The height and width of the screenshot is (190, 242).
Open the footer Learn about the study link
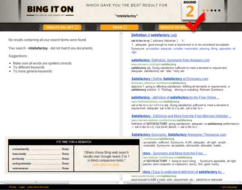coord(38,187)
